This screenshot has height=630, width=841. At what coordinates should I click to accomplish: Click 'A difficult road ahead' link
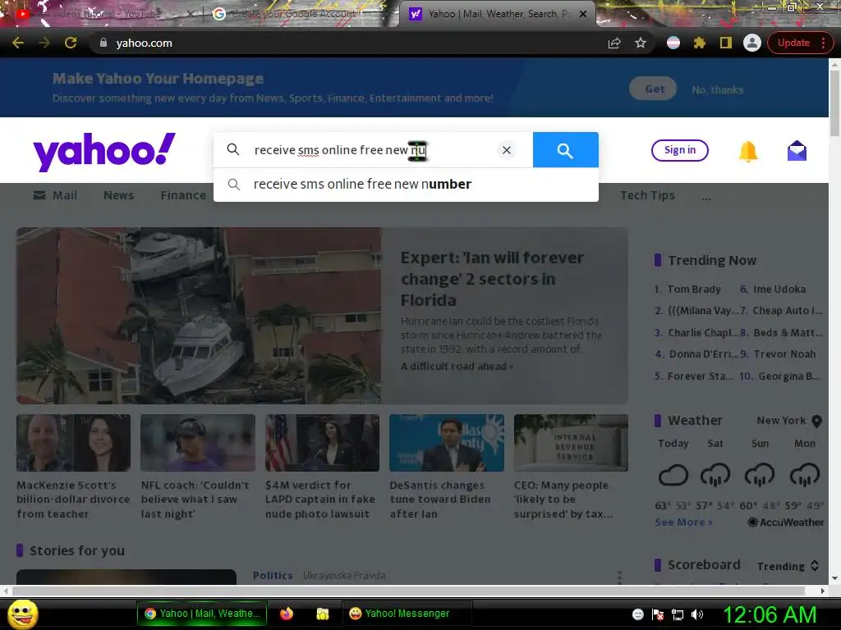click(x=457, y=367)
